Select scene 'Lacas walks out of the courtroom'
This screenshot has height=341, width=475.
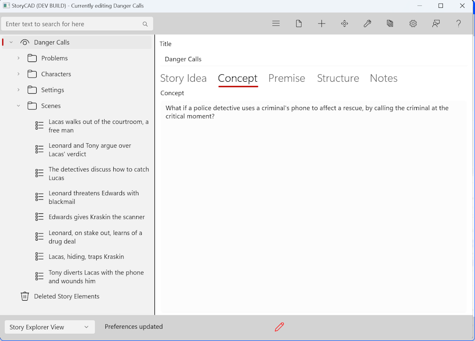coord(99,126)
